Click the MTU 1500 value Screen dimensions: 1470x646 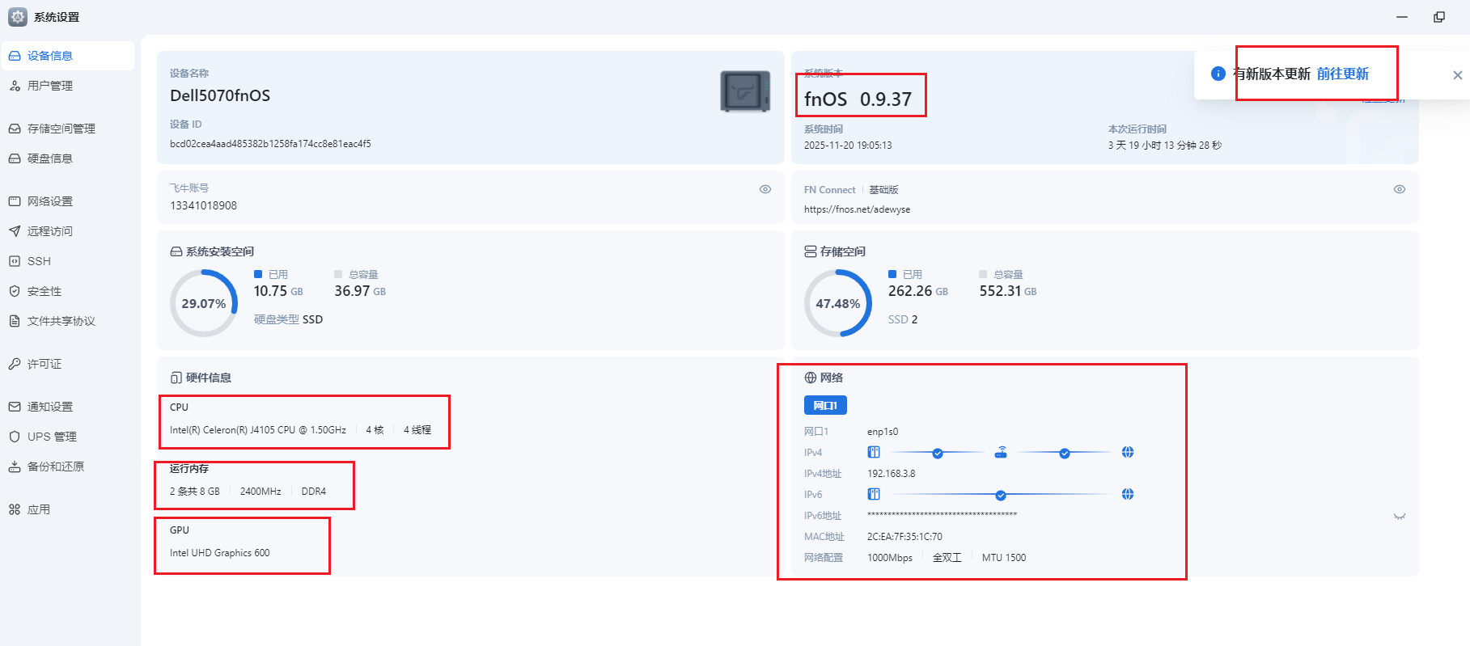coord(1004,558)
